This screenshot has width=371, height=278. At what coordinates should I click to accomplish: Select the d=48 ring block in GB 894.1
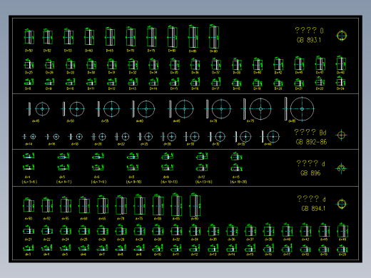tap(342, 230)
